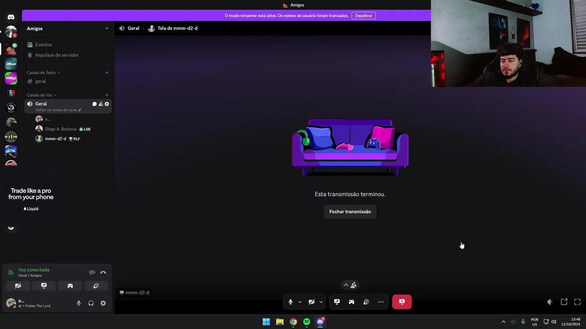
Task: Start an activity from voice panel
Action: tap(70, 286)
